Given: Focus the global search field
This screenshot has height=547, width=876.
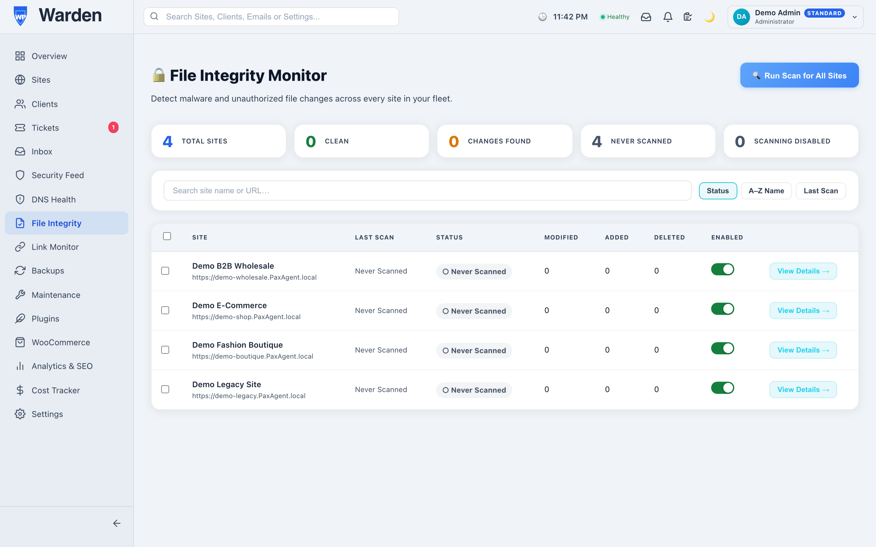Looking at the screenshot, I should 271,17.
